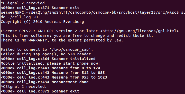Image resolution: width=185 pixels, height=94 pixels.
Task: Click 'There is NO WARRANTY' text line
Action: (62, 40)
